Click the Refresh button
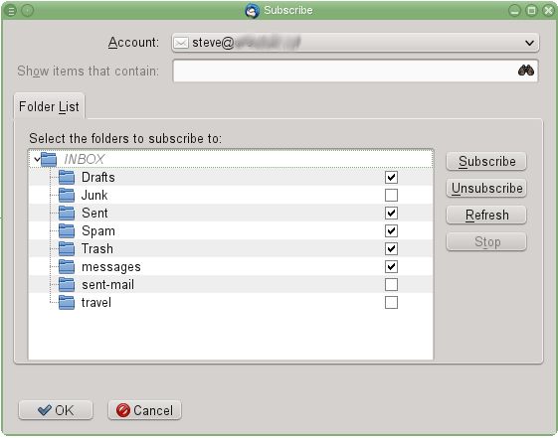The width and height of the screenshot is (558, 438). [x=486, y=215]
